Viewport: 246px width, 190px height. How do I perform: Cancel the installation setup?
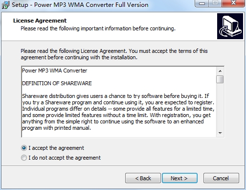(x=221, y=178)
